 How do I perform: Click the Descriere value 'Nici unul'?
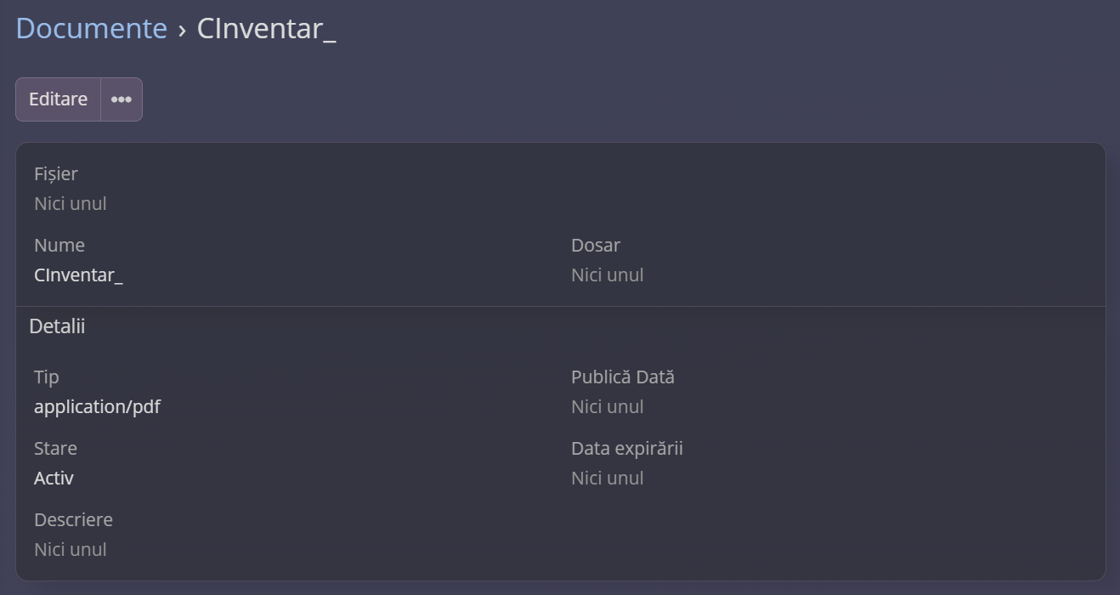pos(71,549)
